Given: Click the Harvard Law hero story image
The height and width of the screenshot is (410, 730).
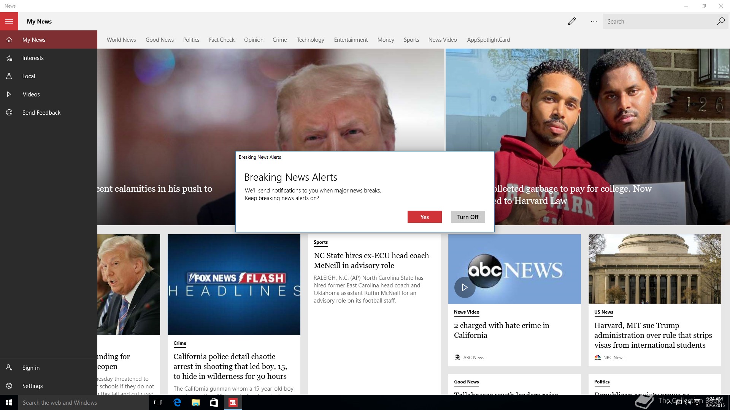Looking at the screenshot, I should pyautogui.click(x=588, y=137).
